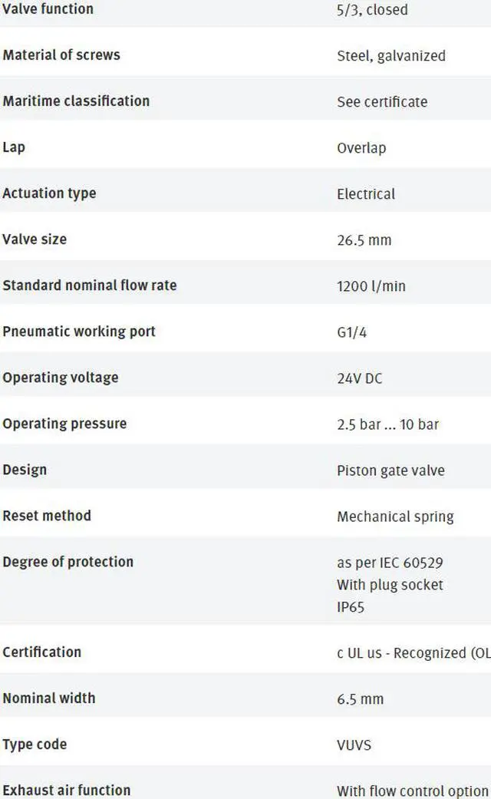Select the 'G1/4' pneumatic working port value

351,332
